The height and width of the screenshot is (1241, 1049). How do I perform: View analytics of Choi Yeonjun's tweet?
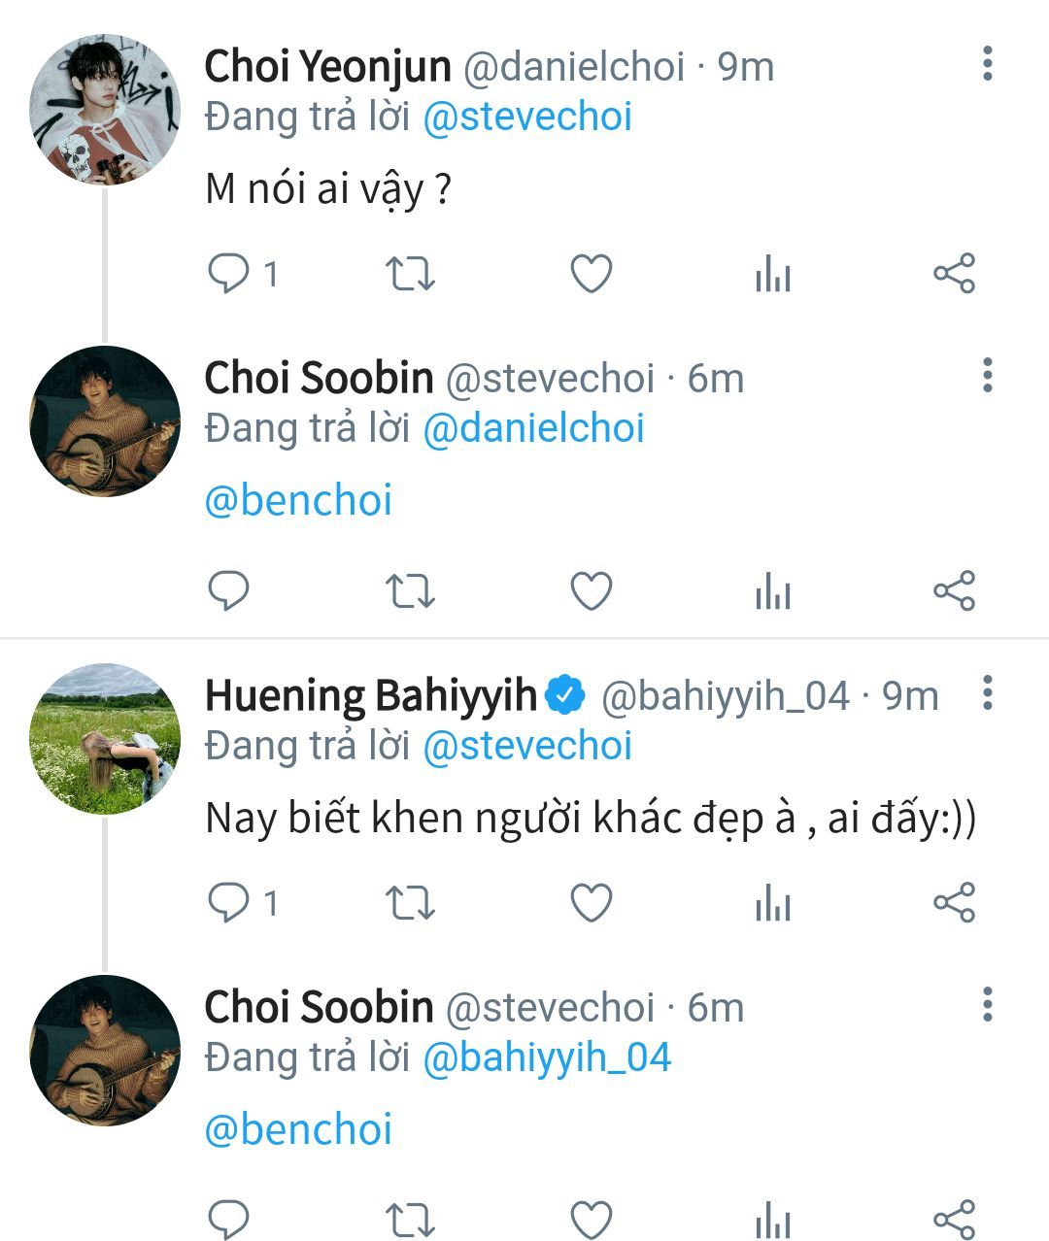point(772,276)
